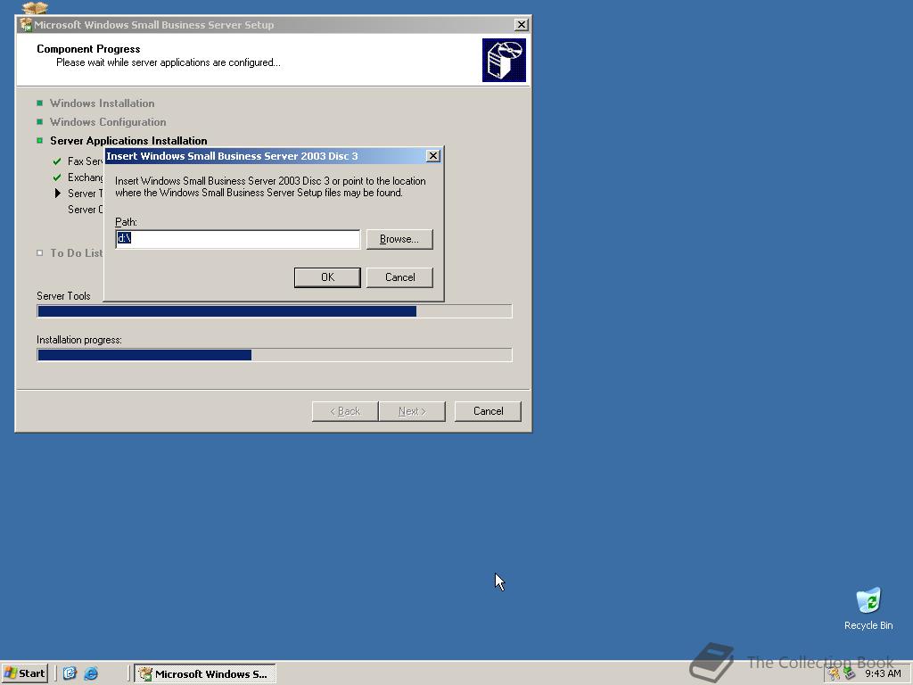Screen dimensions: 913x685
Task: Click the network computer tray icon
Action: pos(850,674)
